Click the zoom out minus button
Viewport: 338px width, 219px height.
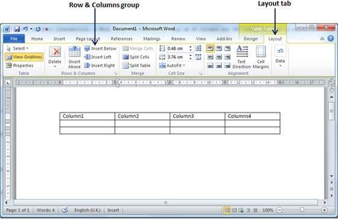coord(279,210)
